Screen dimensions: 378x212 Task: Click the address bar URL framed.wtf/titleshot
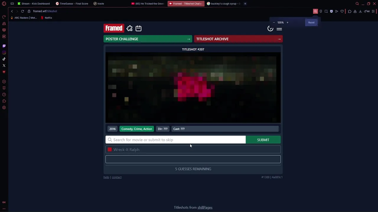(45, 11)
